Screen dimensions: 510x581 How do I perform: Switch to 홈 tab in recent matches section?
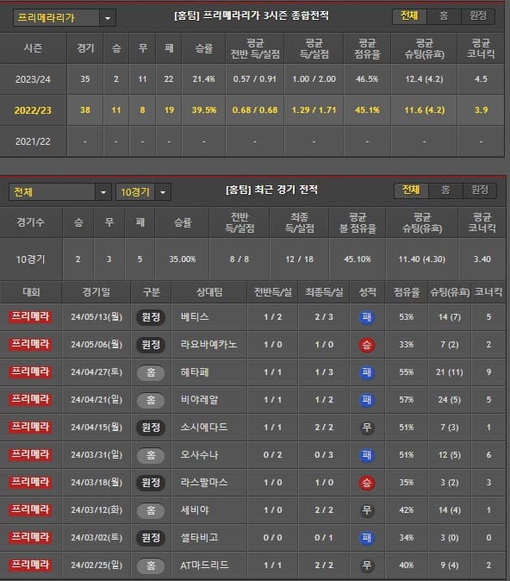pos(445,191)
